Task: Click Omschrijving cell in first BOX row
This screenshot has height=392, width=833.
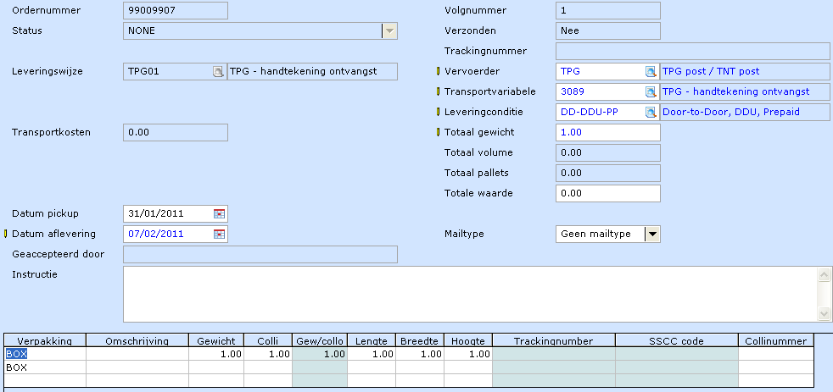Action: (137, 354)
